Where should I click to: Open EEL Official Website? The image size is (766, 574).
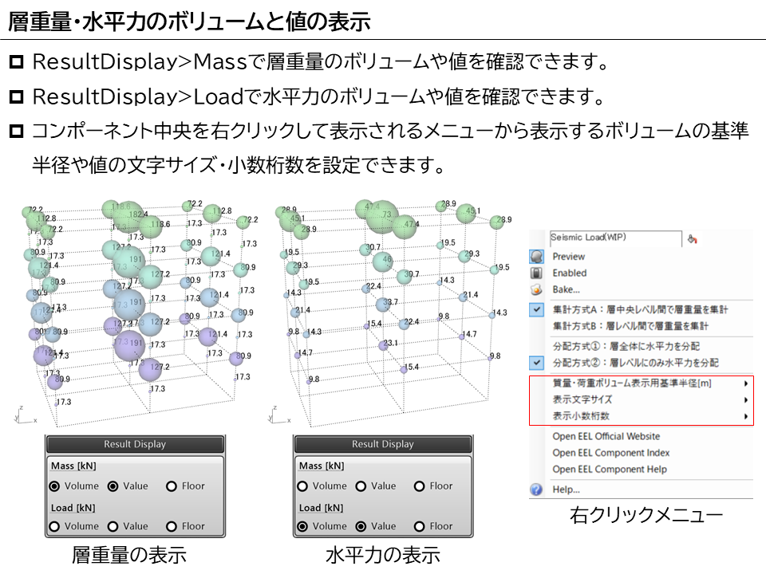(606, 436)
